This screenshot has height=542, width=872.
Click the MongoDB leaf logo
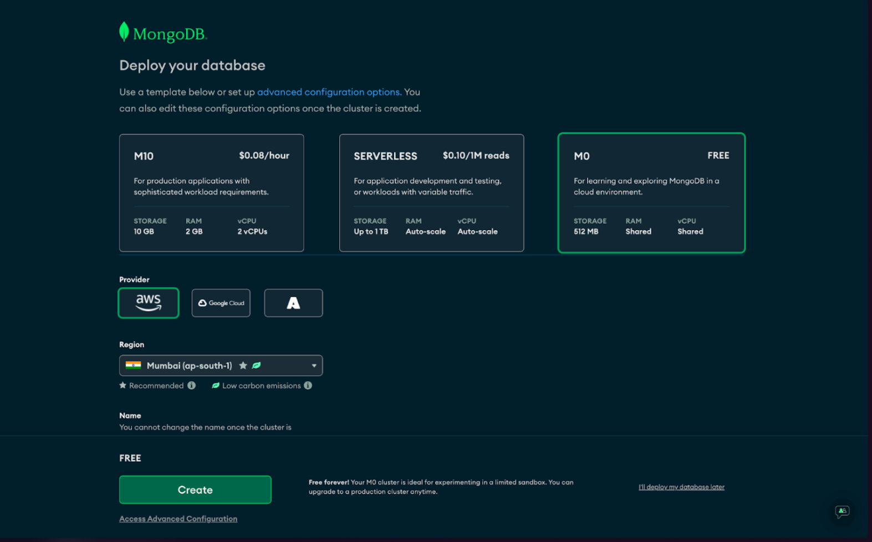[124, 32]
